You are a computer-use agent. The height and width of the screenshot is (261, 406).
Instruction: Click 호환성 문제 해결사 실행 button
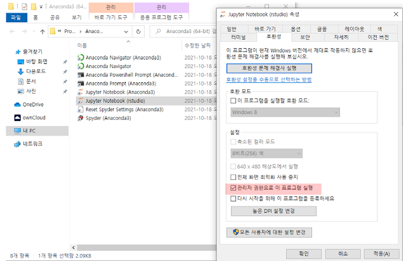(x=269, y=68)
